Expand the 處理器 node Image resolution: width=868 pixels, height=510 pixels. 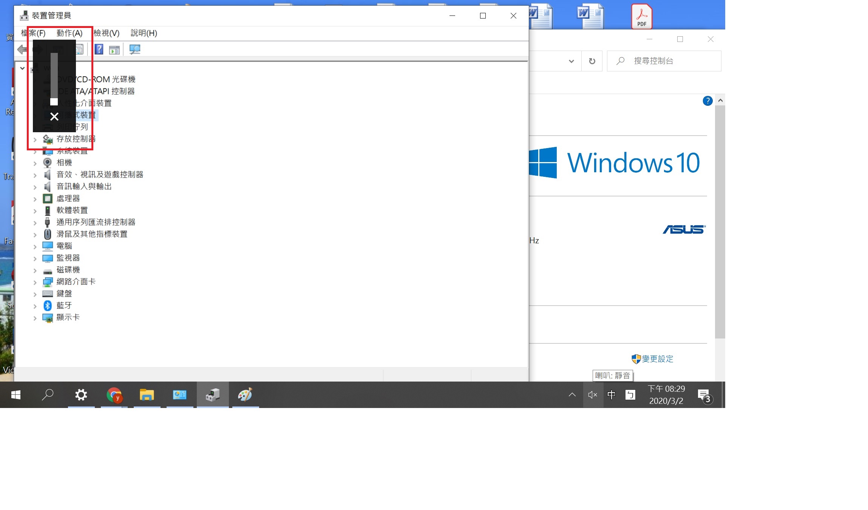click(x=35, y=199)
